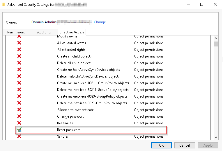Maximize the Advanced Security Settings window
This screenshot has height=151, width=223.
coord(202,4)
